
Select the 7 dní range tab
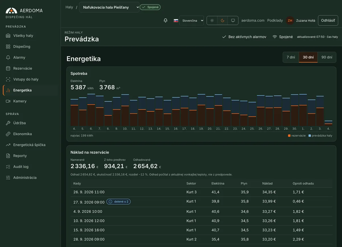[291, 57]
